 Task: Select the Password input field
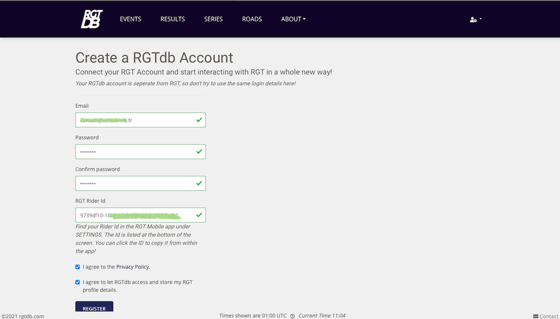click(x=141, y=152)
